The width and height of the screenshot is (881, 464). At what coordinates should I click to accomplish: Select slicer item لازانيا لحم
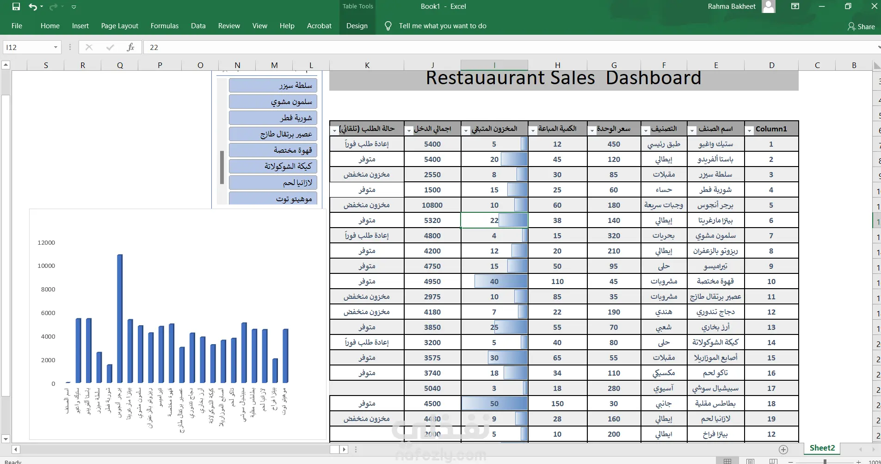[x=273, y=182]
